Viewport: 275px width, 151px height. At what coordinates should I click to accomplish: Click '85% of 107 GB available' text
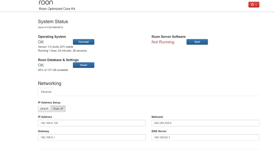coord(53,70)
